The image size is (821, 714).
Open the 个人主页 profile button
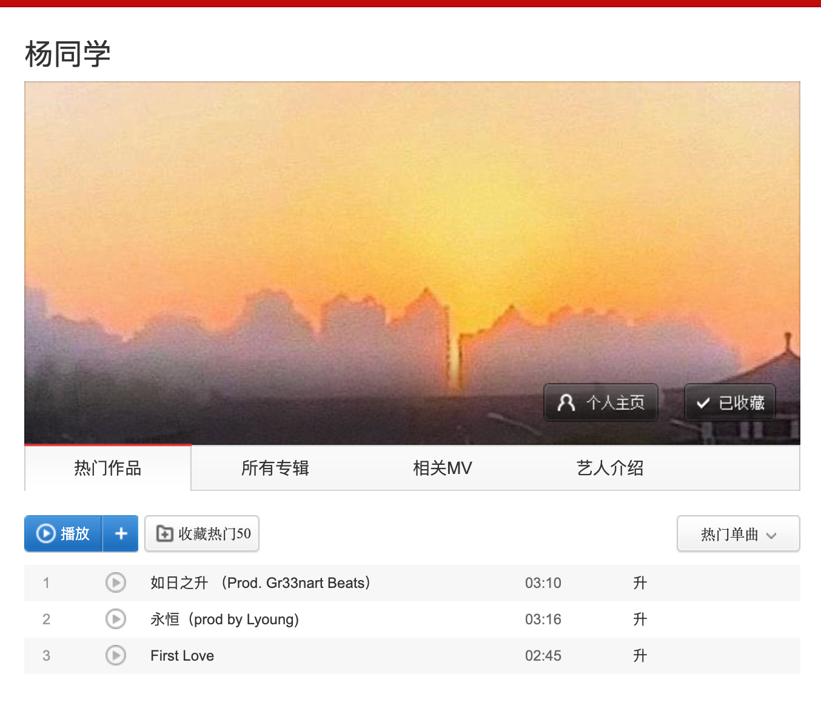click(x=600, y=402)
